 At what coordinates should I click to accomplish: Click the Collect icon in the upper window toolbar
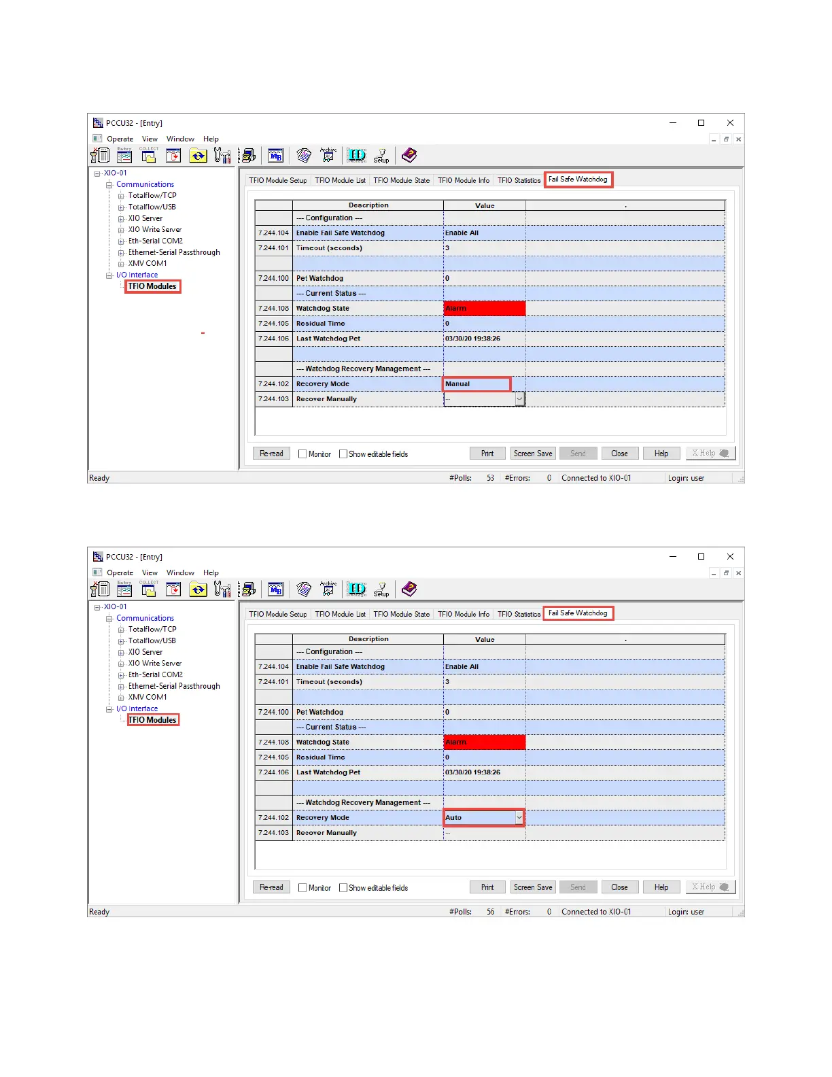pyautogui.click(x=149, y=156)
